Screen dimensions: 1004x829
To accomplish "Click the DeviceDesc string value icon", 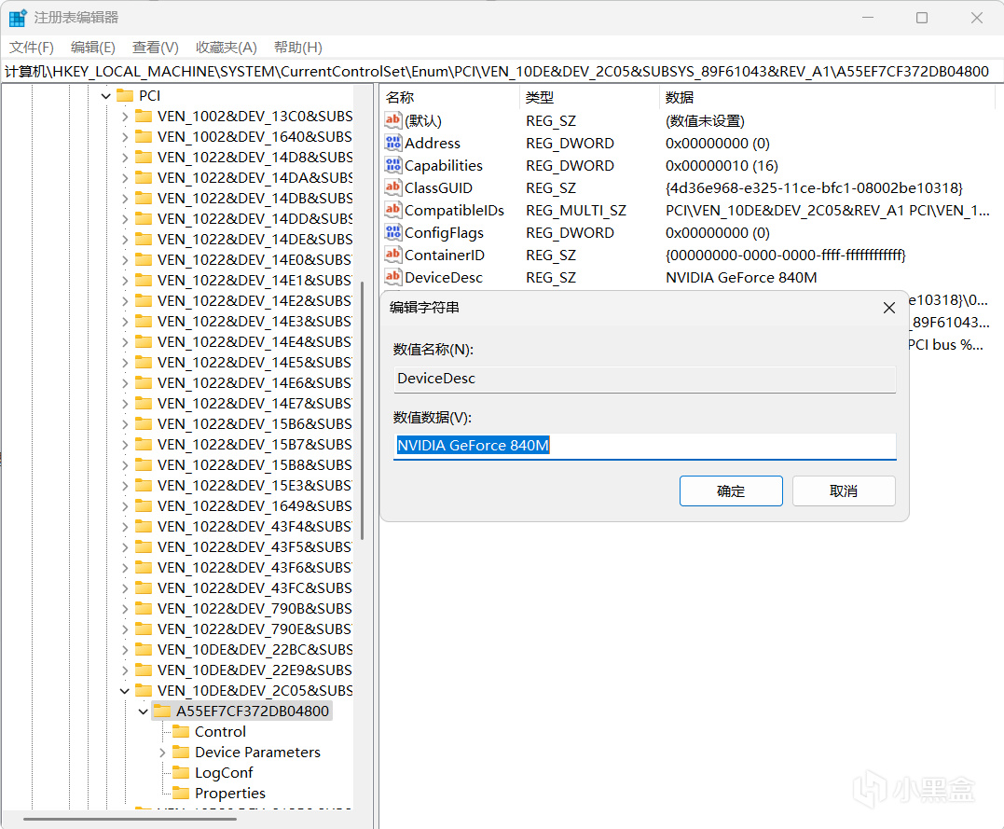I will tap(393, 277).
